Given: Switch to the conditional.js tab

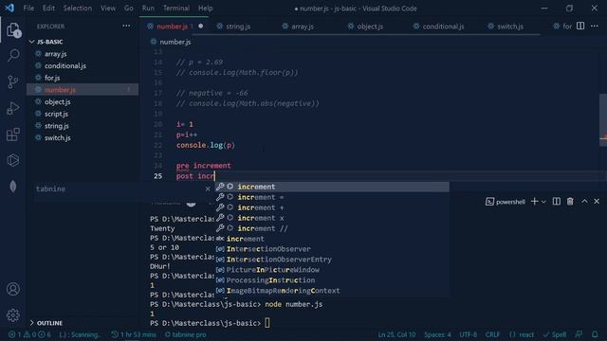Looking at the screenshot, I should (438, 27).
